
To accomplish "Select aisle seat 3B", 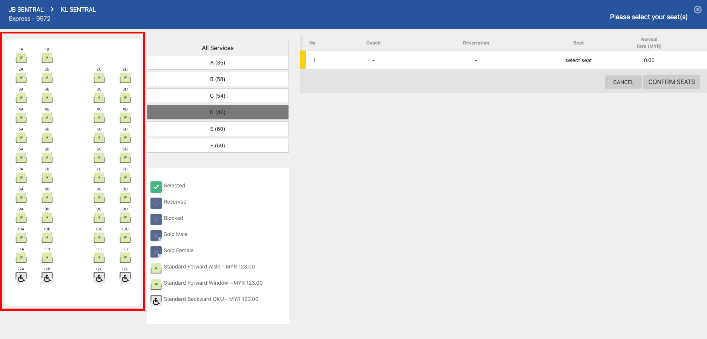I will point(47,98).
